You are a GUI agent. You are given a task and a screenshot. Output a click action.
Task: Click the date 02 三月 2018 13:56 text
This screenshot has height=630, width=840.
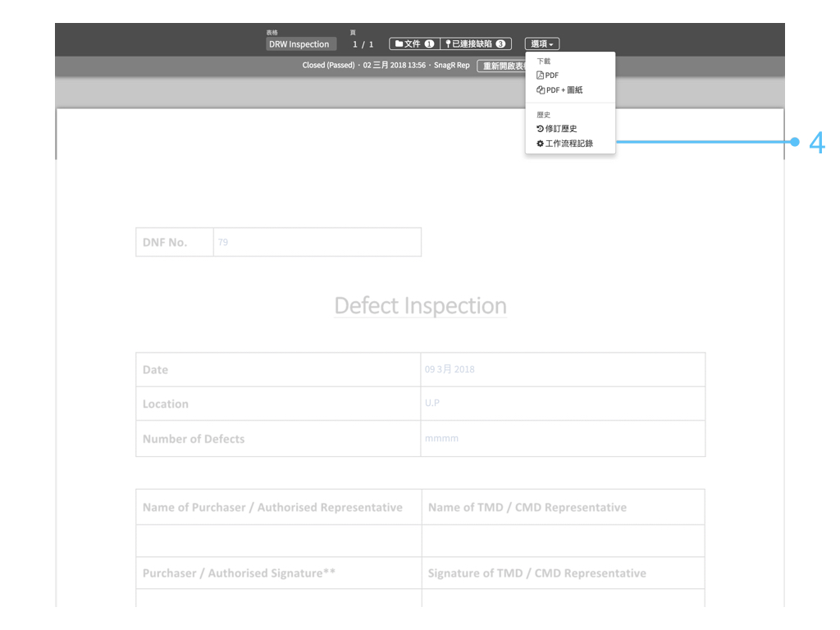tap(395, 66)
